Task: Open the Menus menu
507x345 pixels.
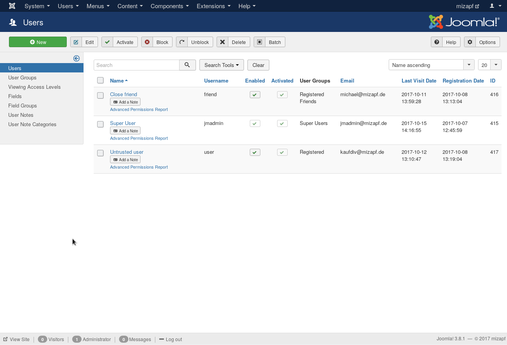Action: pyautogui.click(x=98, y=6)
